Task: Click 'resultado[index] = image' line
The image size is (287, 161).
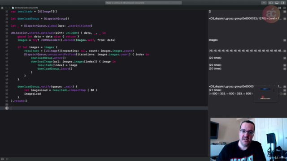Action: pyautogui.click(x=57, y=65)
